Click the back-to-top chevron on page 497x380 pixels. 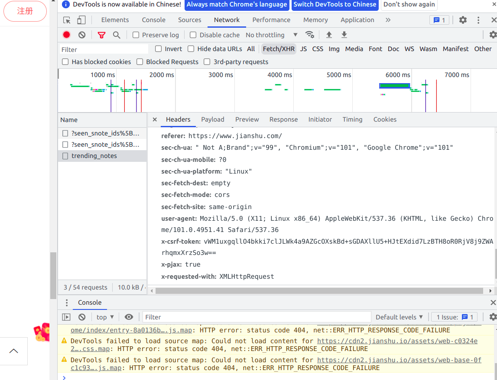click(13, 351)
